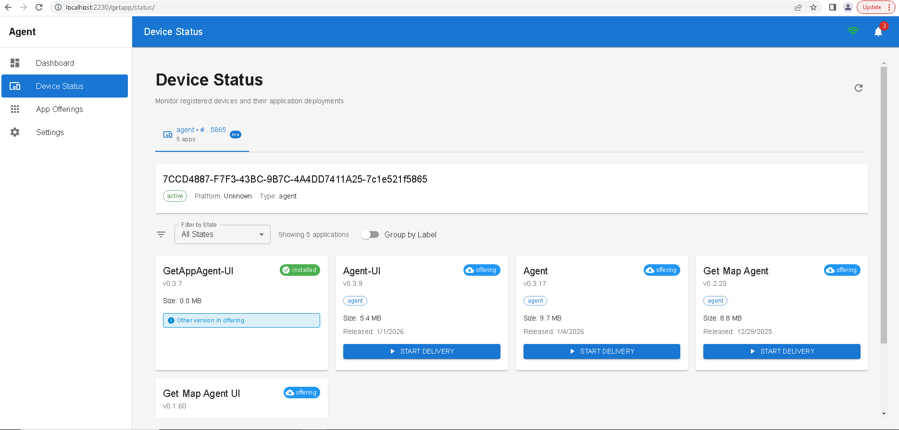Click the filter list icon

[x=161, y=234]
